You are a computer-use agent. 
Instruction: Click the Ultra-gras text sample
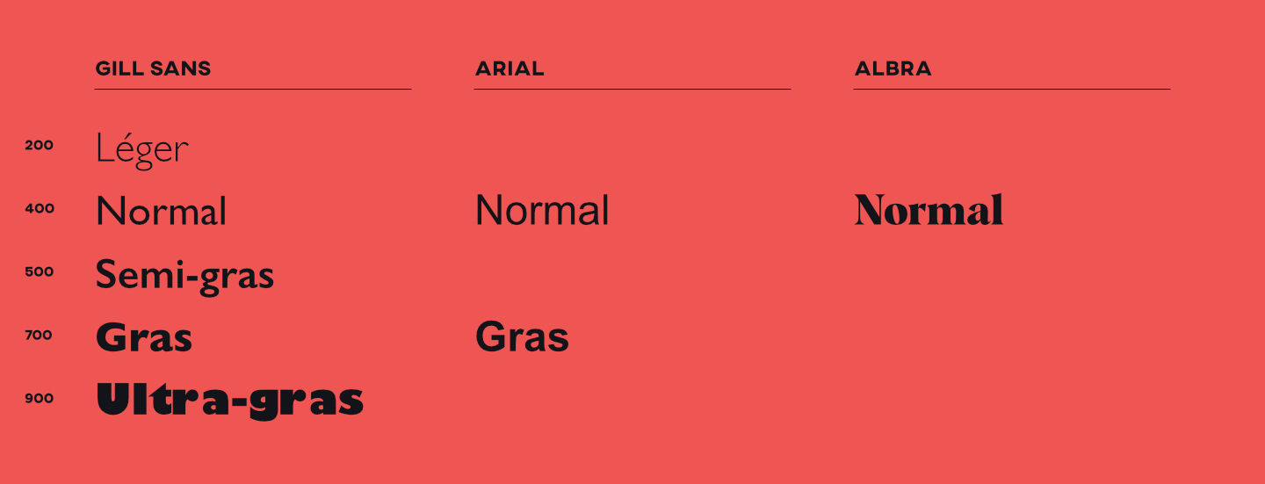point(229,401)
